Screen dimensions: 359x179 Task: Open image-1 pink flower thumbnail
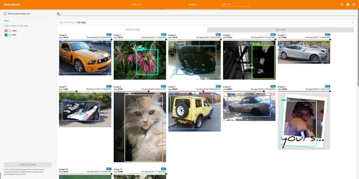point(140,60)
